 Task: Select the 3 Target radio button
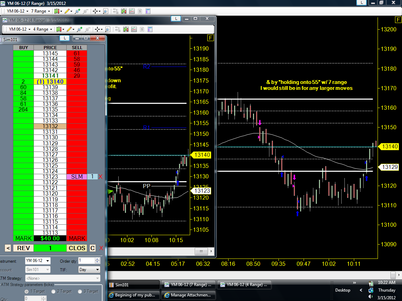(80, 292)
